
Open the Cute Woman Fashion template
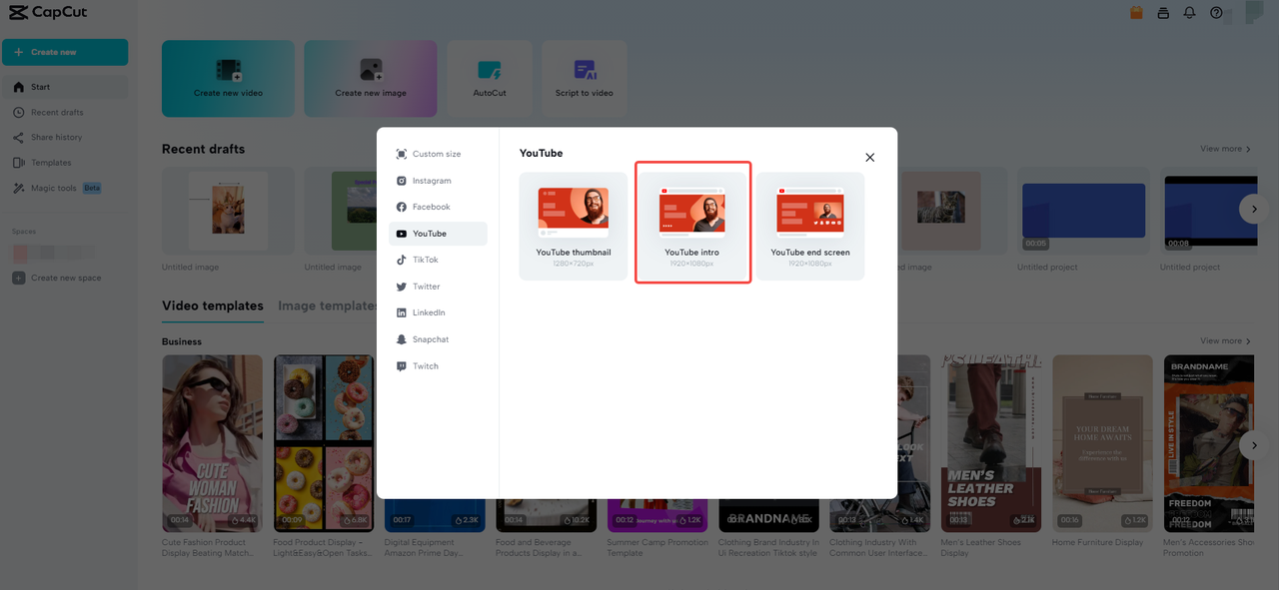point(212,443)
